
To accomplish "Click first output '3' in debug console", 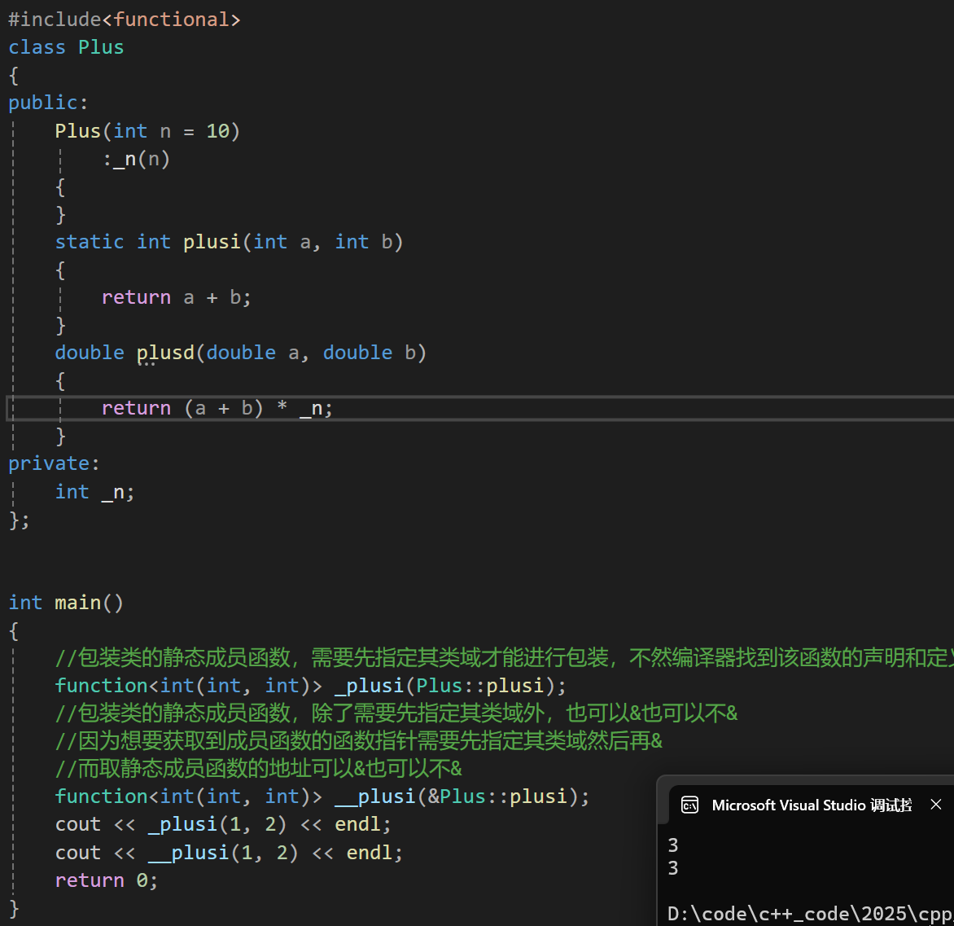I will click(x=673, y=845).
